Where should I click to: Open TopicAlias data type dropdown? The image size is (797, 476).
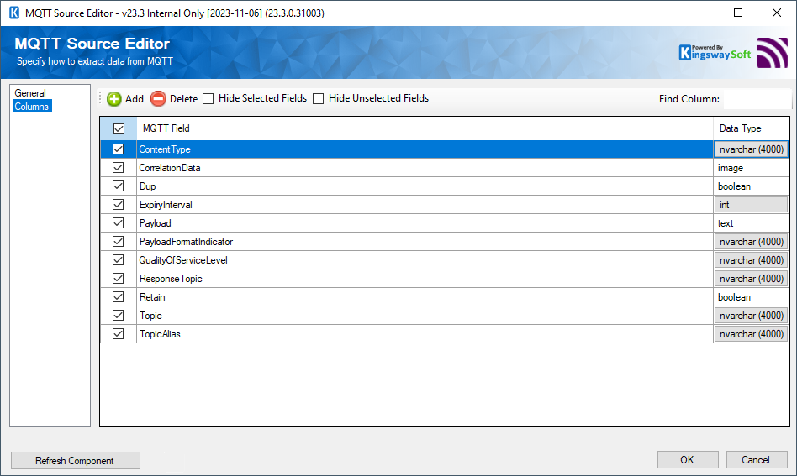[x=752, y=334]
